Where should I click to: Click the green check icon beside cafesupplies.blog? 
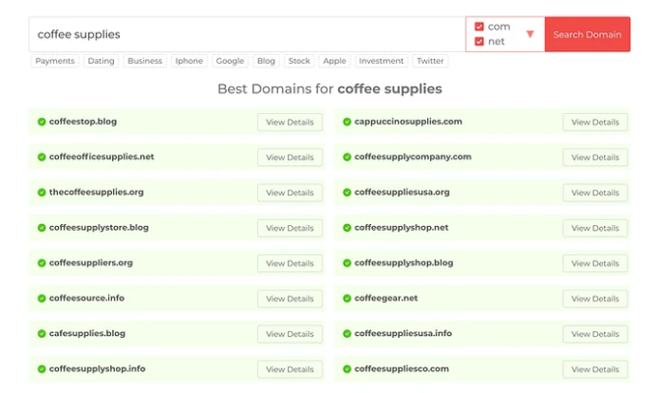click(x=41, y=334)
